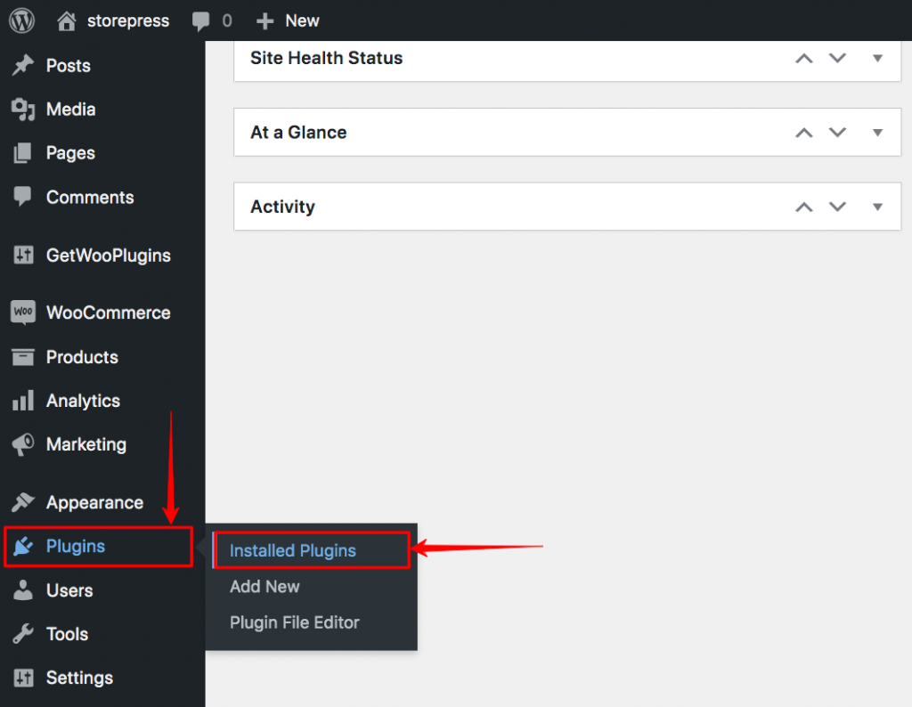Click the Users person icon
The height and width of the screenshot is (707, 912).
23,590
